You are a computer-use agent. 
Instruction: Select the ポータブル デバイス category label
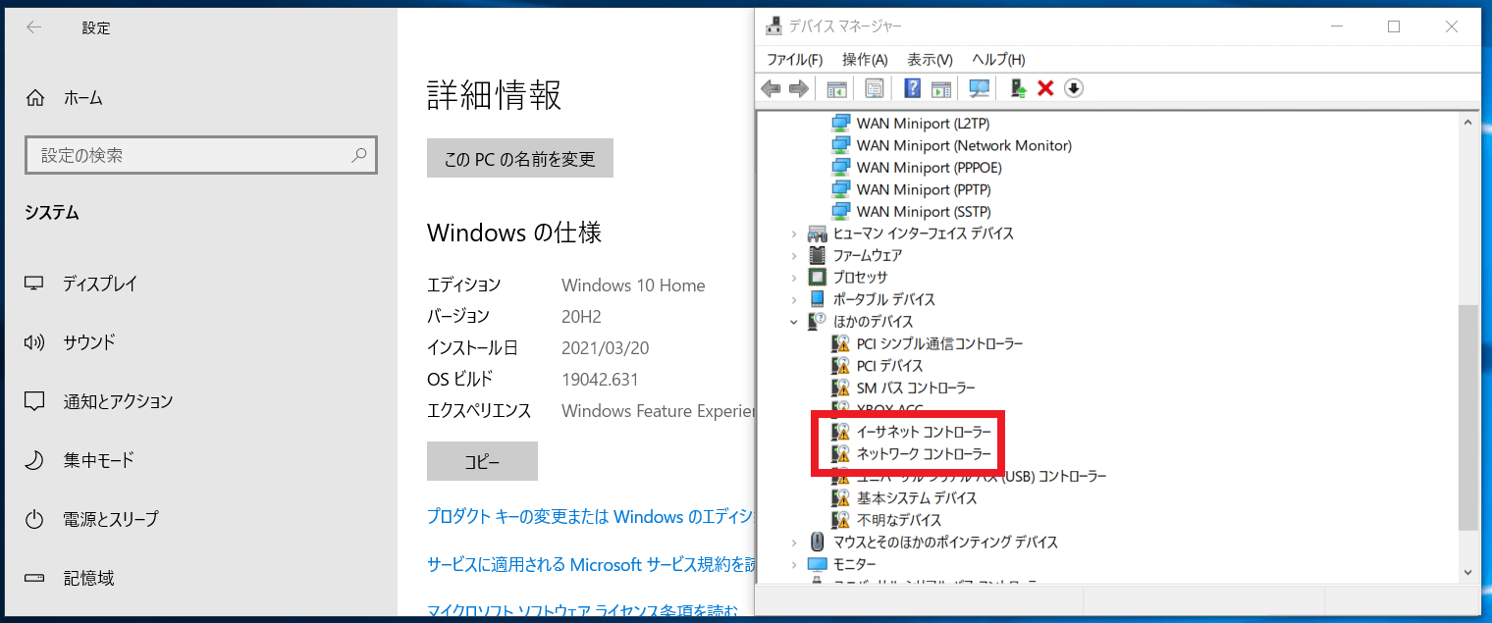click(884, 299)
